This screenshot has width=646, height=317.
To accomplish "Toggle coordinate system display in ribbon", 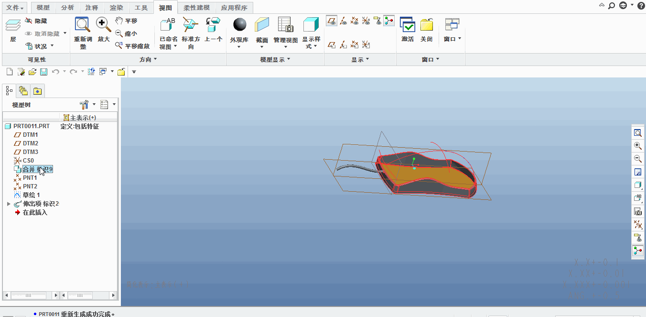I will pyautogui.click(x=366, y=21).
